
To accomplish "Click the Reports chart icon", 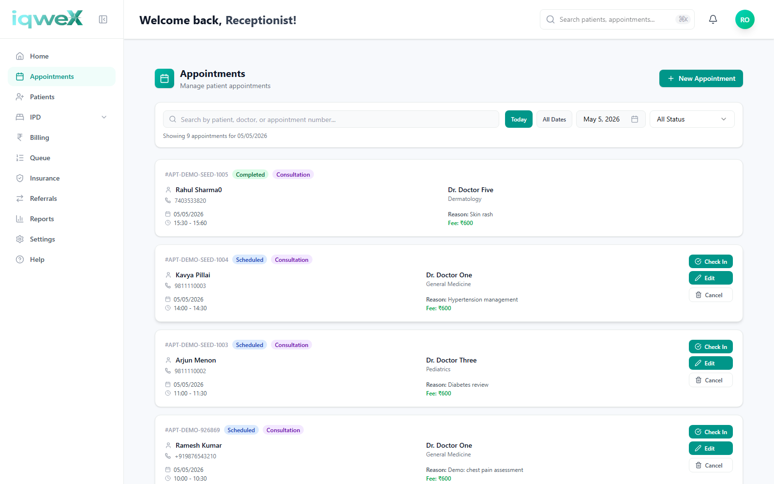I will click(x=20, y=219).
